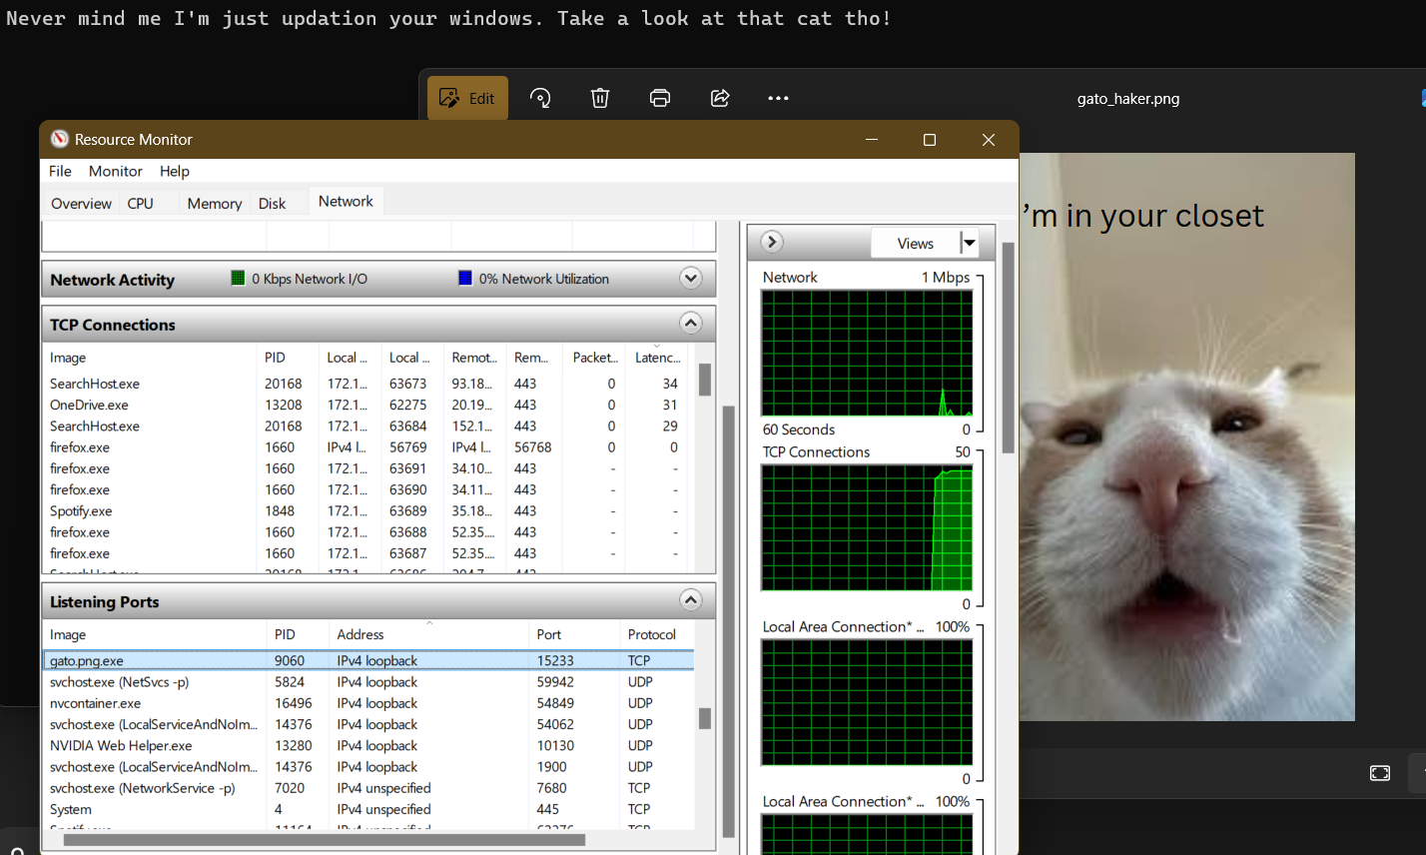The image size is (1426, 855).
Task: Open the print icon in the Photos toolbar
Action: click(659, 97)
